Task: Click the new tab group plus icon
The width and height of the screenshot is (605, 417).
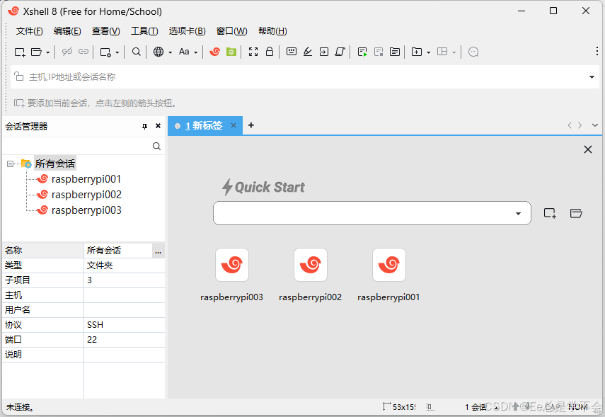Action: pyautogui.click(x=417, y=52)
